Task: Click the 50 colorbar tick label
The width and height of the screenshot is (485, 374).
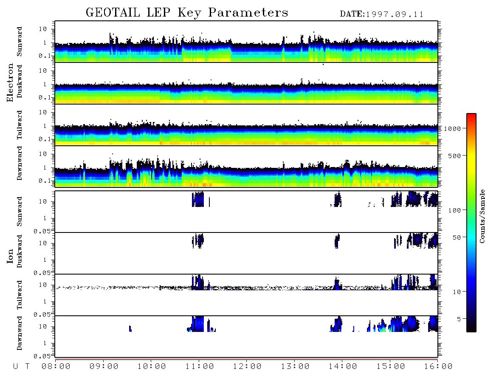Action: click(456, 238)
